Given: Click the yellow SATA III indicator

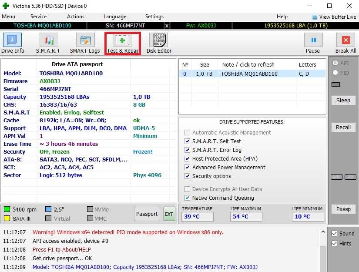Looking at the screenshot, I should point(7,218).
